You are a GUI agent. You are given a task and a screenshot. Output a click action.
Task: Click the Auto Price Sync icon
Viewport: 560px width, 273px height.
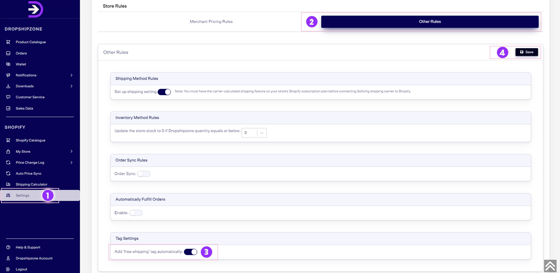tap(8, 173)
